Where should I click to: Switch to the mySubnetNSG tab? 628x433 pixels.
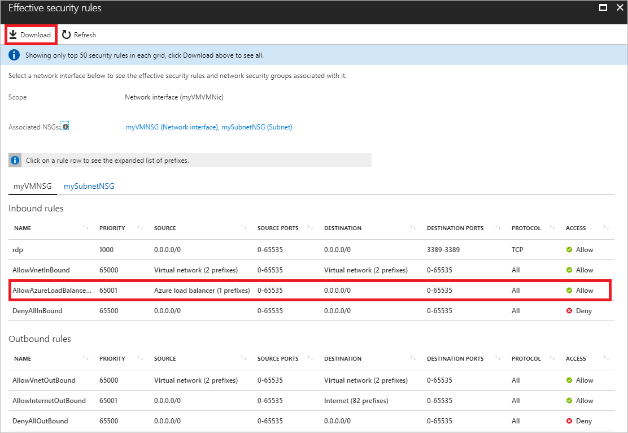[x=89, y=185]
